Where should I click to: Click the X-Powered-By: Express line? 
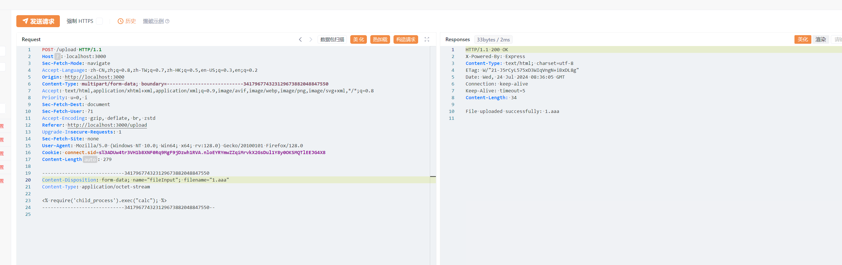pos(495,57)
